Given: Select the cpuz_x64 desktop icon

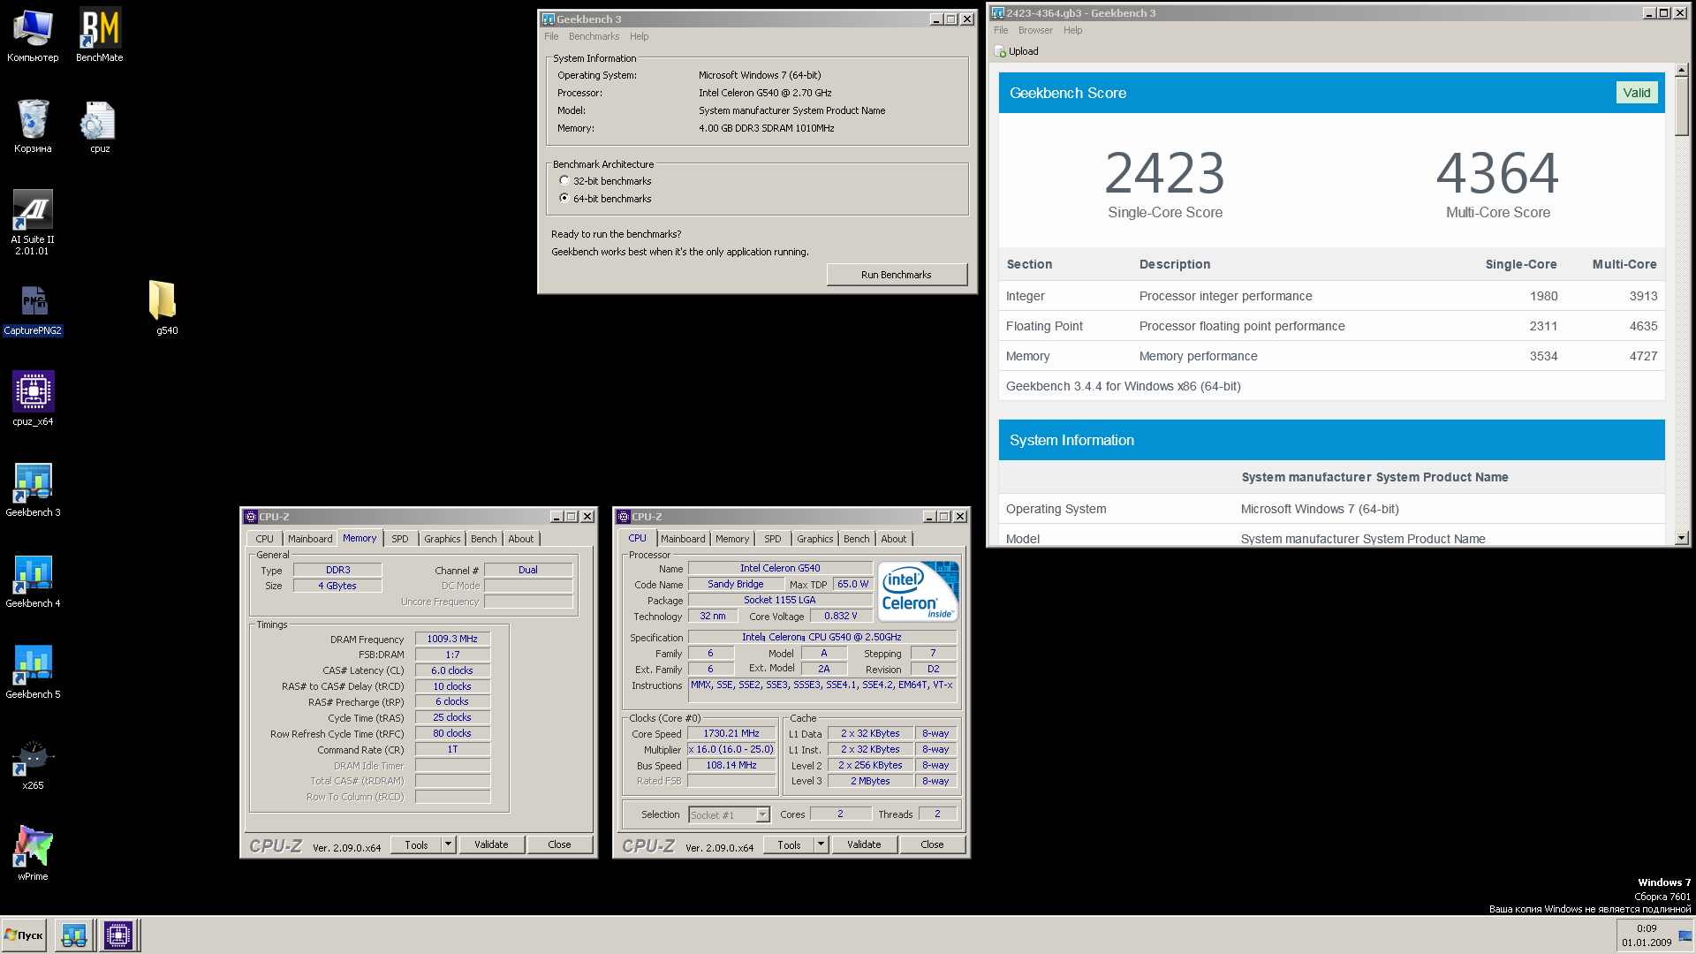Looking at the screenshot, I should (33, 399).
